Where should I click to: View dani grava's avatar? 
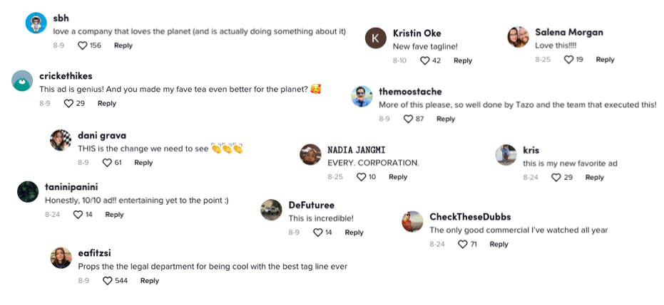pyautogui.click(x=61, y=140)
